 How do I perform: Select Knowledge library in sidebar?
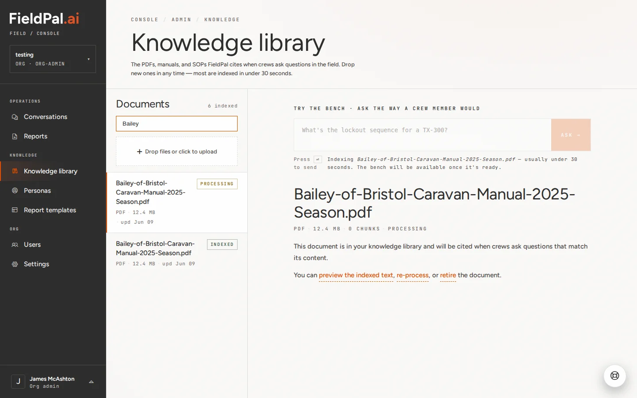click(x=53, y=171)
